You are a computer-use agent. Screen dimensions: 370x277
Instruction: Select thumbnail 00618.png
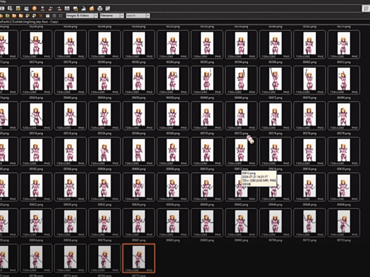click(x=344, y=151)
